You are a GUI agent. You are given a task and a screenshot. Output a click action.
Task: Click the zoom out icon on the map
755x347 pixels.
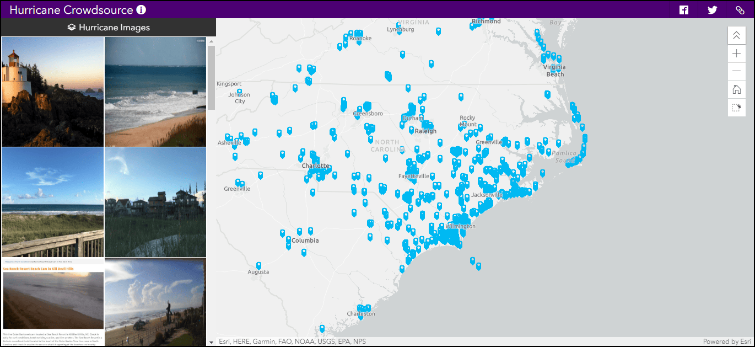[736, 71]
